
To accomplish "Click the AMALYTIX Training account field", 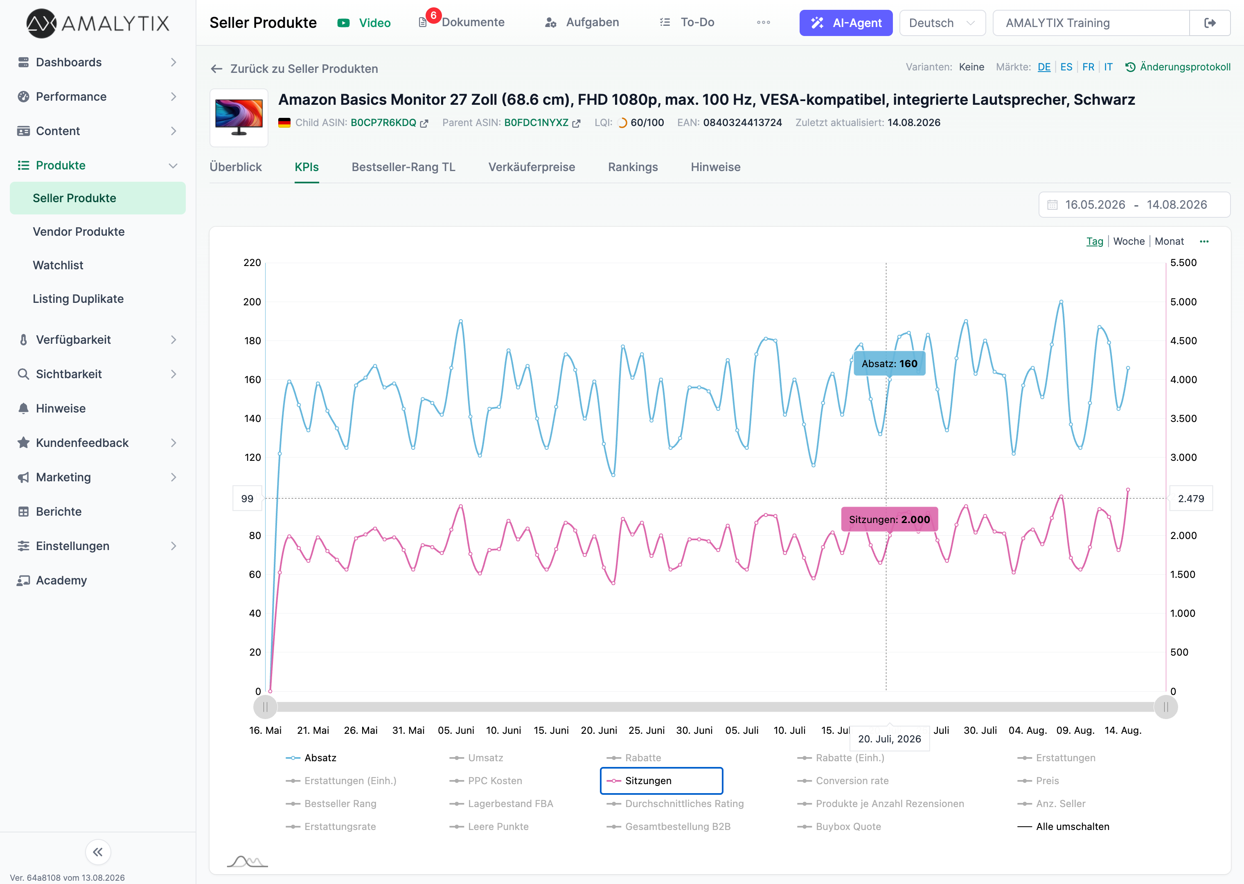I will tap(1091, 23).
